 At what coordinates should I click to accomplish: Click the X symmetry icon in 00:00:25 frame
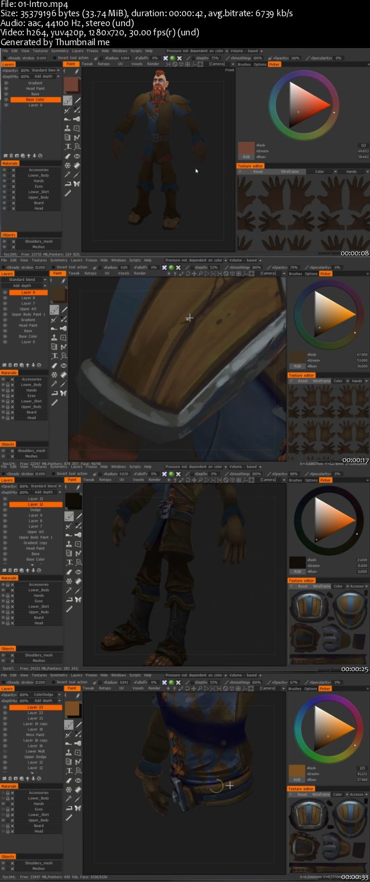pos(165,474)
